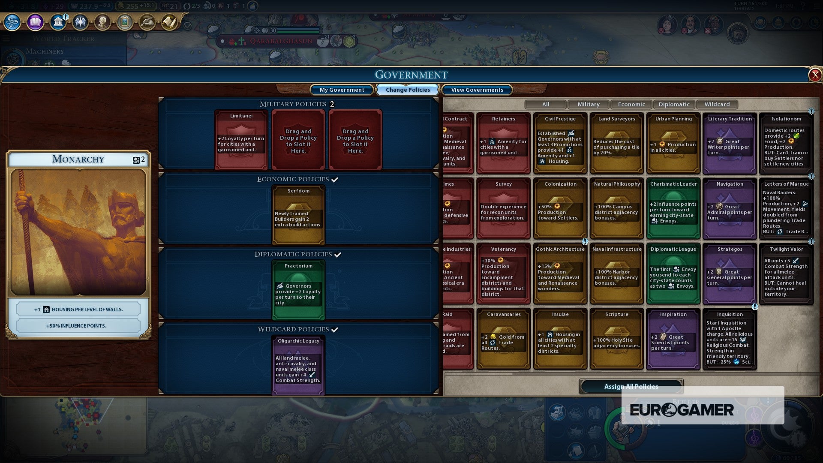Screen dimensions: 823x463
Task: Pick the Charismatic Leader policy card
Action: point(673,208)
